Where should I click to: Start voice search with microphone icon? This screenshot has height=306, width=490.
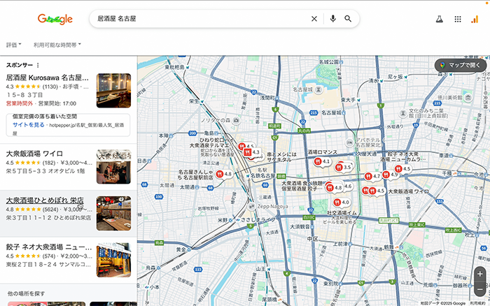point(332,19)
